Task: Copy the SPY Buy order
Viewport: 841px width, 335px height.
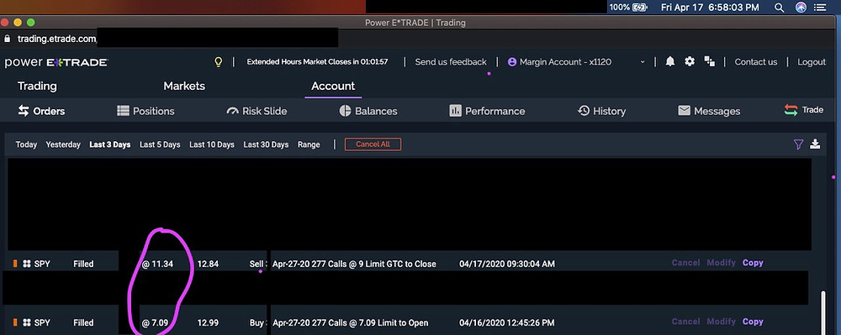Action: click(x=753, y=322)
